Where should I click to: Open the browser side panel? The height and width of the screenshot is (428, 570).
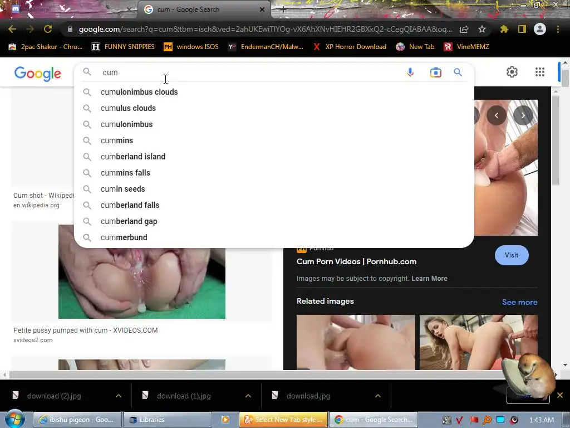[522, 29]
